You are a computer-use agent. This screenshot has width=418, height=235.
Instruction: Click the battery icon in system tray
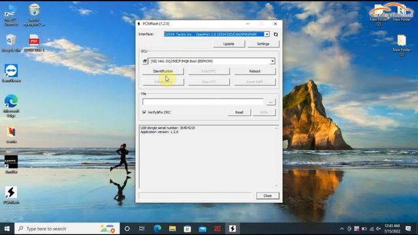pos(364,228)
